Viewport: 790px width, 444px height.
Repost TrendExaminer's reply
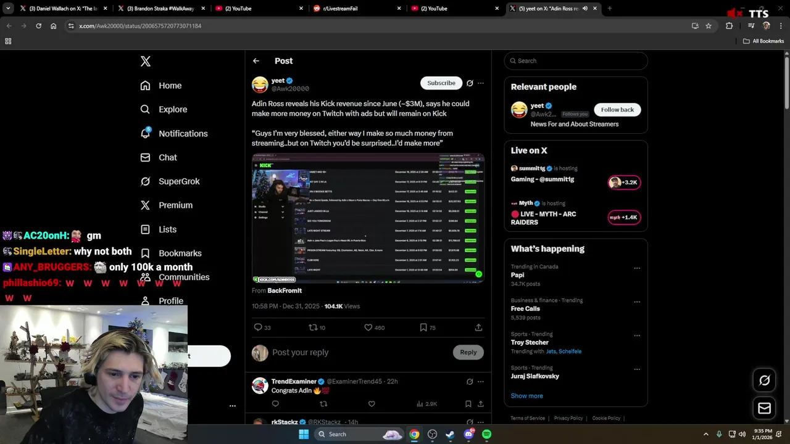(323, 404)
